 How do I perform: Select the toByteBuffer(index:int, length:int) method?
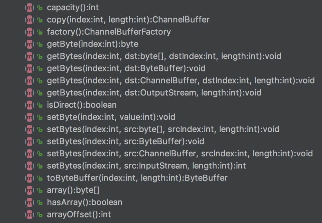point(137,178)
